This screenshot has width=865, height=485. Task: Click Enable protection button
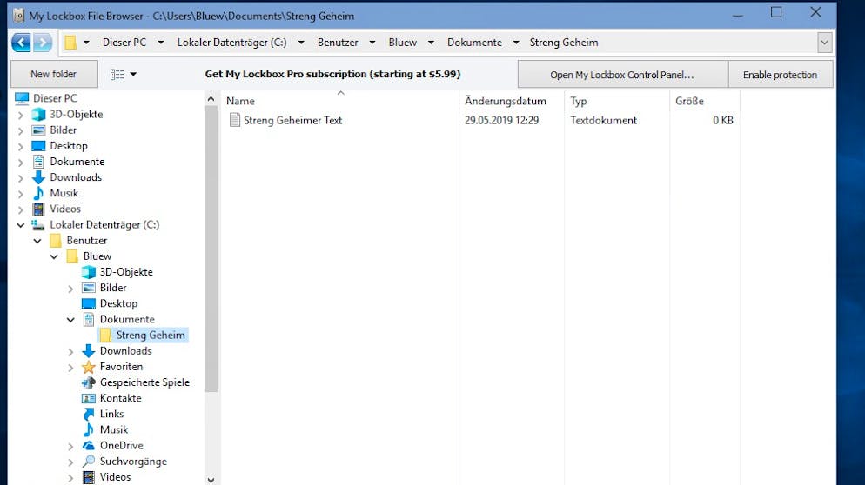pos(780,75)
